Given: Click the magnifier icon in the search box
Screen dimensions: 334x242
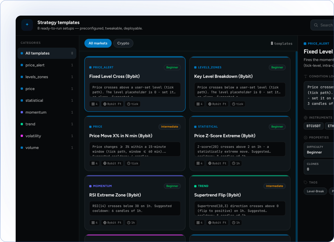Looking at the screenshot, I should (316, 25).
